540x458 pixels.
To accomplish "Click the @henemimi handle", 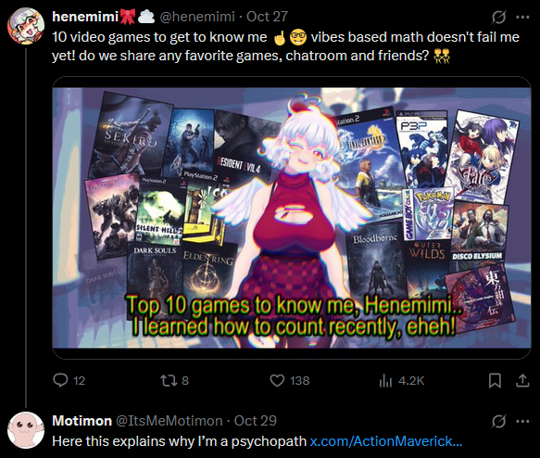I will click(x=197, y=17).
